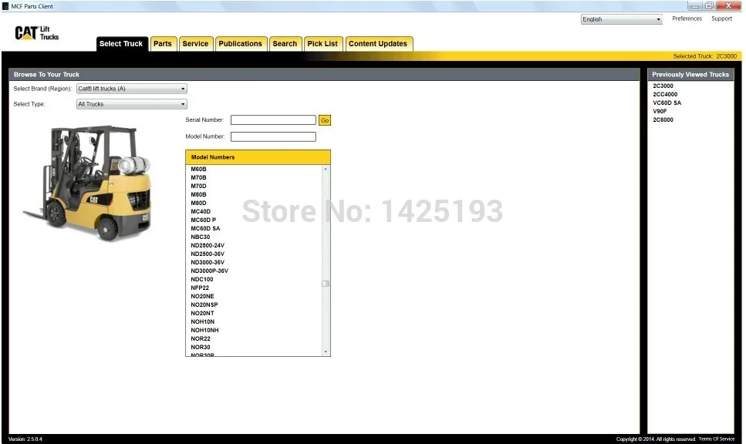
Task: Click the Serial Number input field
Action: 273,120
